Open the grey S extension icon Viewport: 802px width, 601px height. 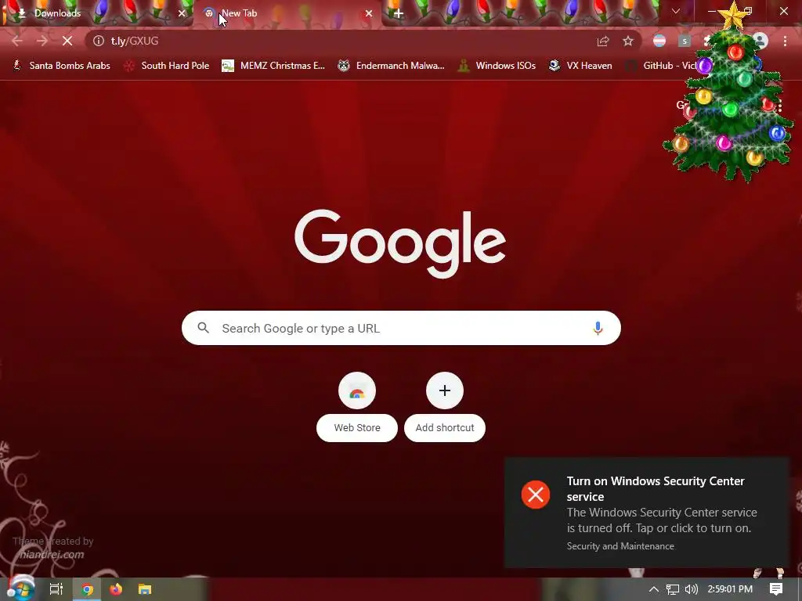(x=685, y=41)
